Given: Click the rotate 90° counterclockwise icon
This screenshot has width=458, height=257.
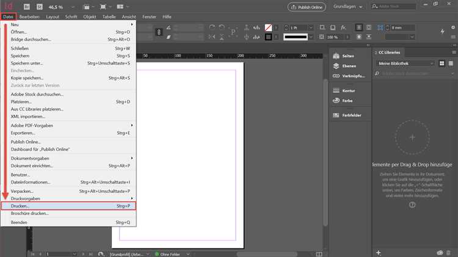Looking at the screenshot, I should 222,27.
